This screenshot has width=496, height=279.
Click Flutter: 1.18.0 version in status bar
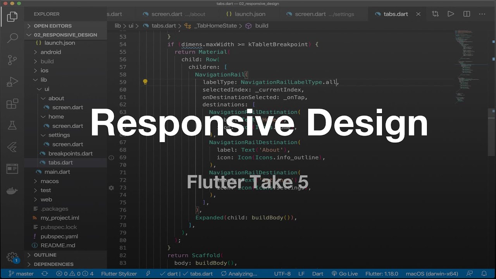[x=382, y=274]
